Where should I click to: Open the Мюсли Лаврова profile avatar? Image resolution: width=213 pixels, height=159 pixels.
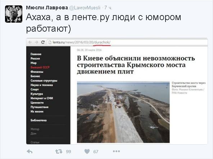pyautogui.click(x=14, y=14)
